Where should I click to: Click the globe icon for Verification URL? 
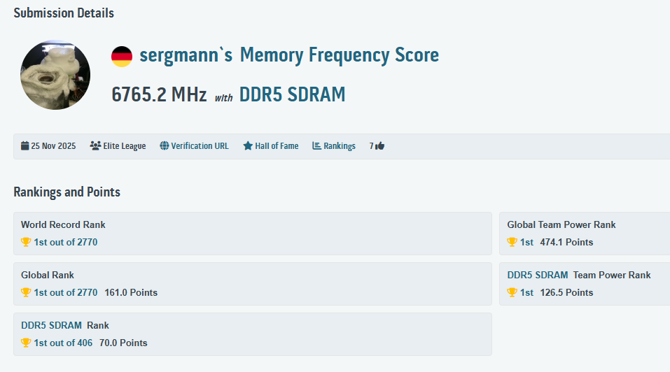165,146
